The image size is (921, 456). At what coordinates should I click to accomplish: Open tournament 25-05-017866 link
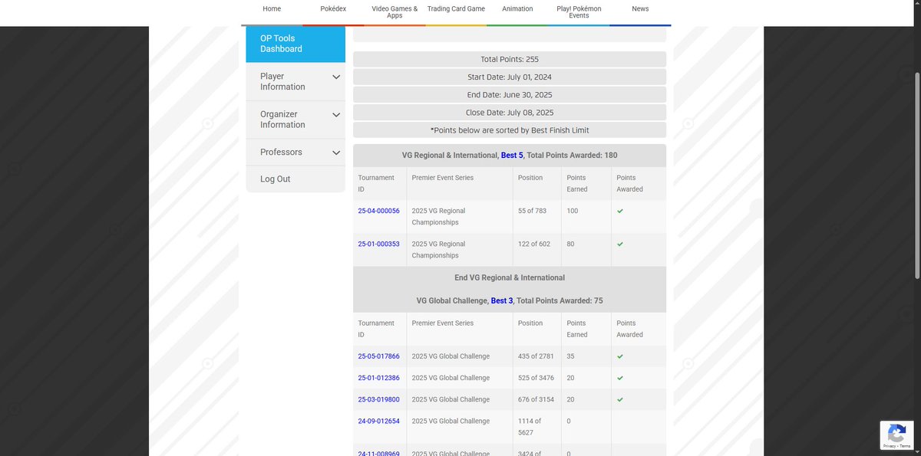click(x=378, y=356)
